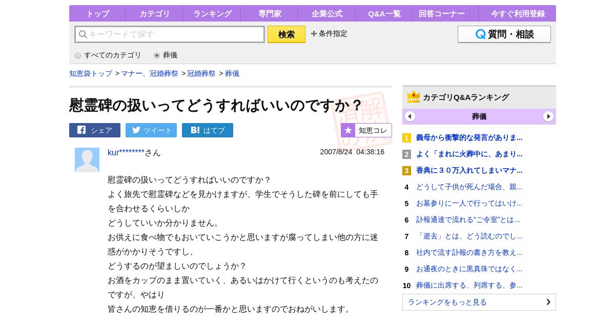The height and width of the screenshot is (323, 615).
Task: Show next ranking category arrow
Action: point(548,116)
